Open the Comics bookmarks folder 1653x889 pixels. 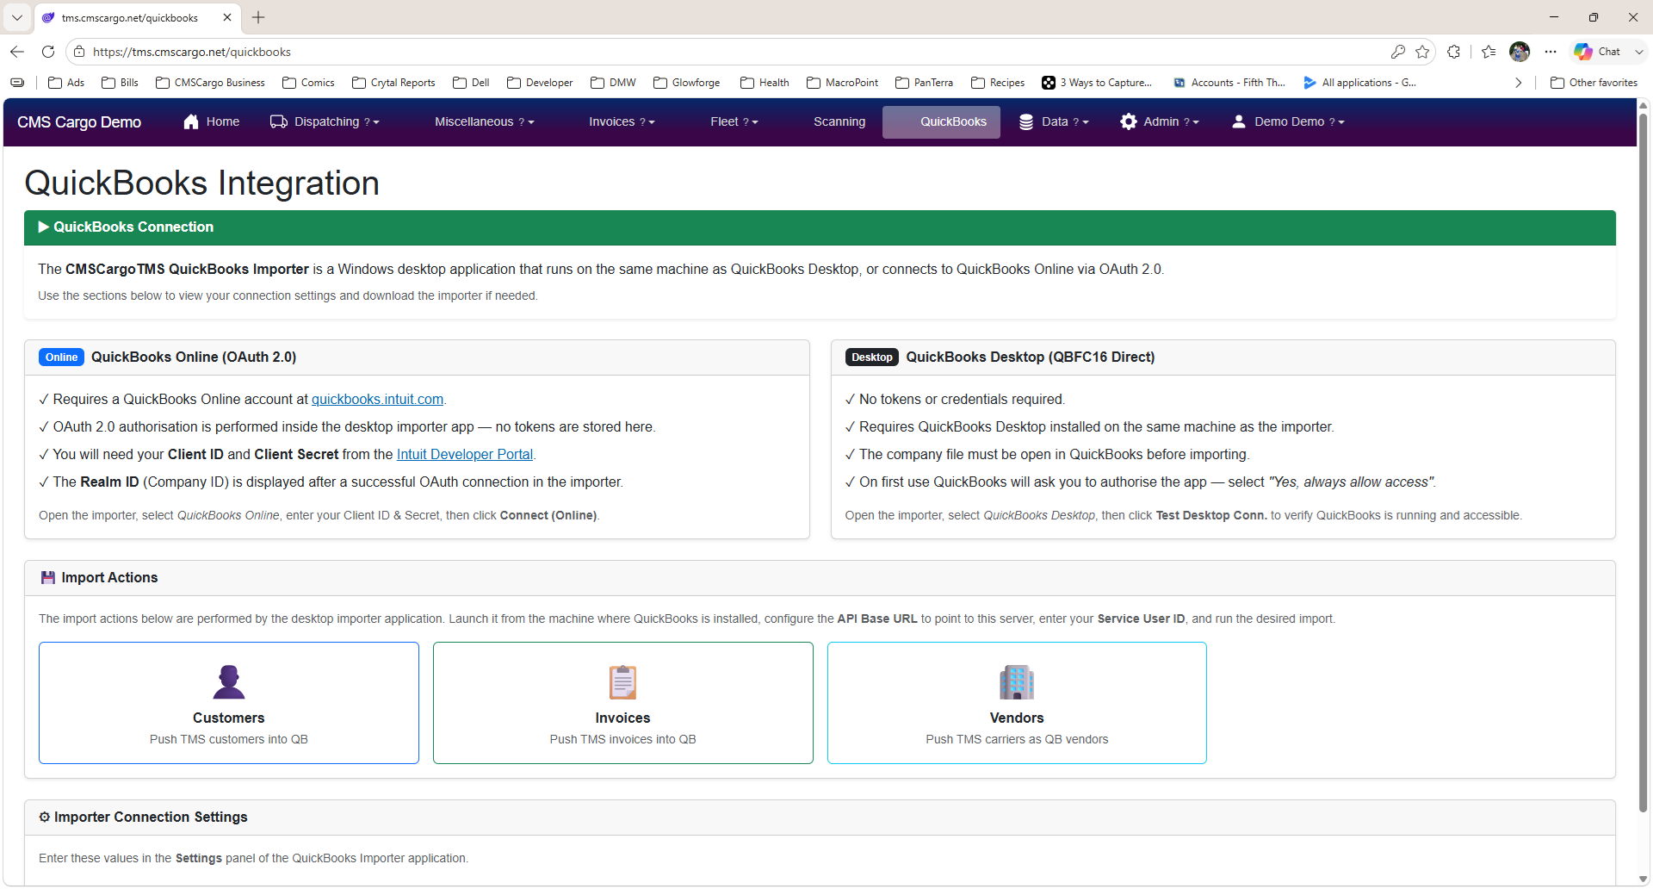pos(308,83)
